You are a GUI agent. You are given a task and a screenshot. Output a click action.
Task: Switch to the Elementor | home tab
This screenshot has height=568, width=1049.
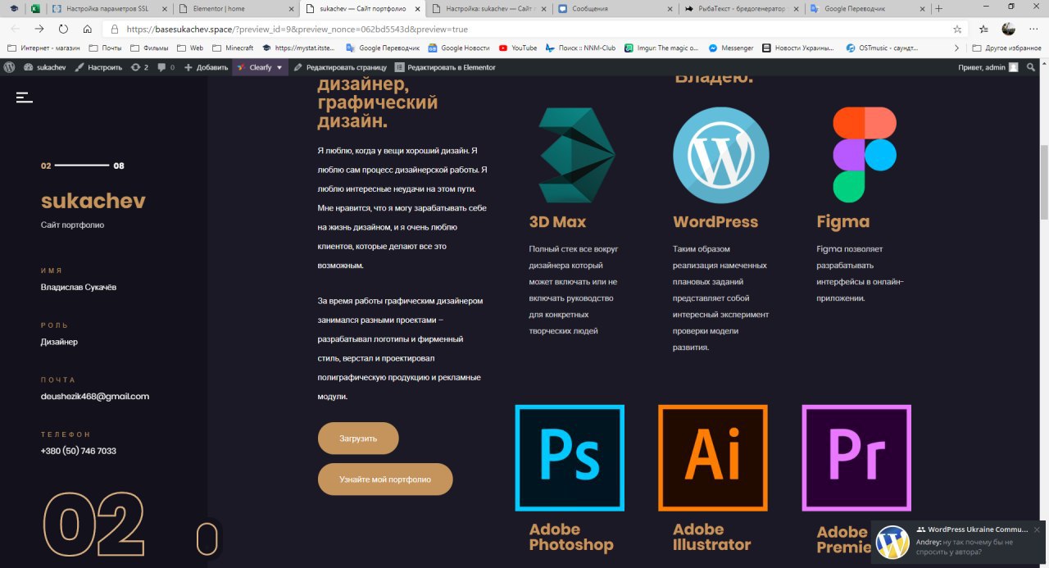(236, 8)
